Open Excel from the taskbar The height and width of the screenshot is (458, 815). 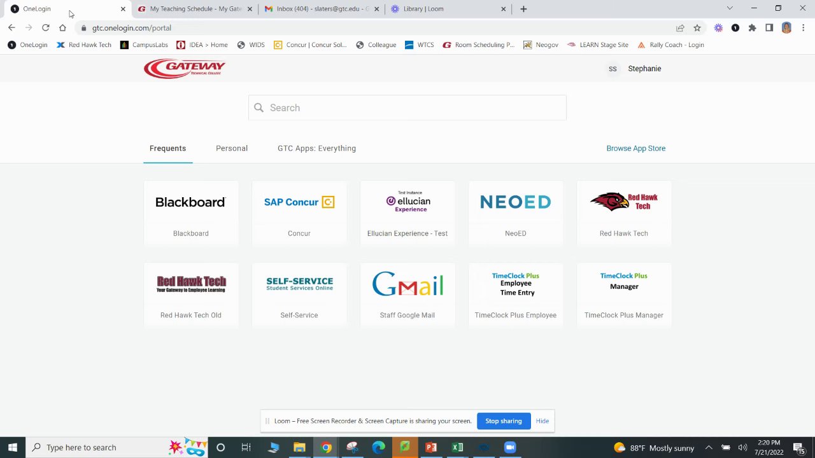457,447
